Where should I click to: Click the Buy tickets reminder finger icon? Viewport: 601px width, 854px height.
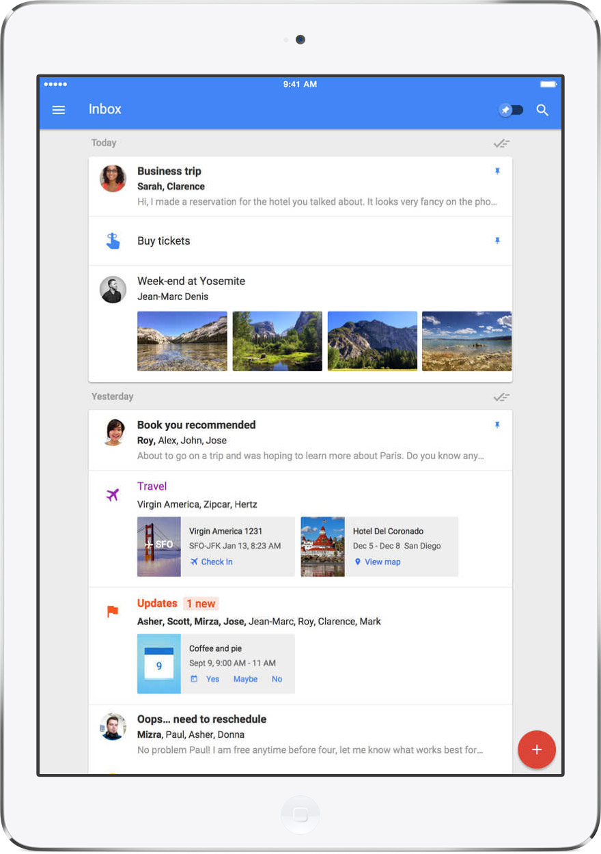[x=113, y=240]
